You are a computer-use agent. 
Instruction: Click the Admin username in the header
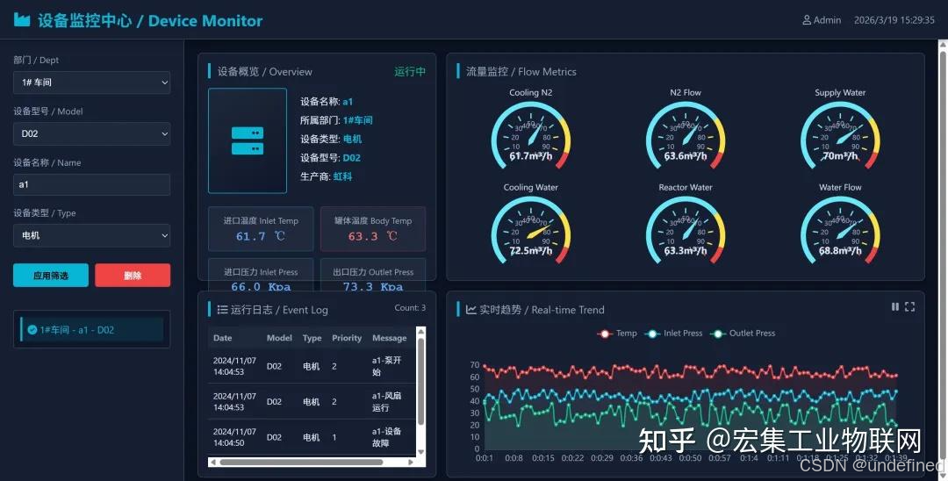point(827,20)
